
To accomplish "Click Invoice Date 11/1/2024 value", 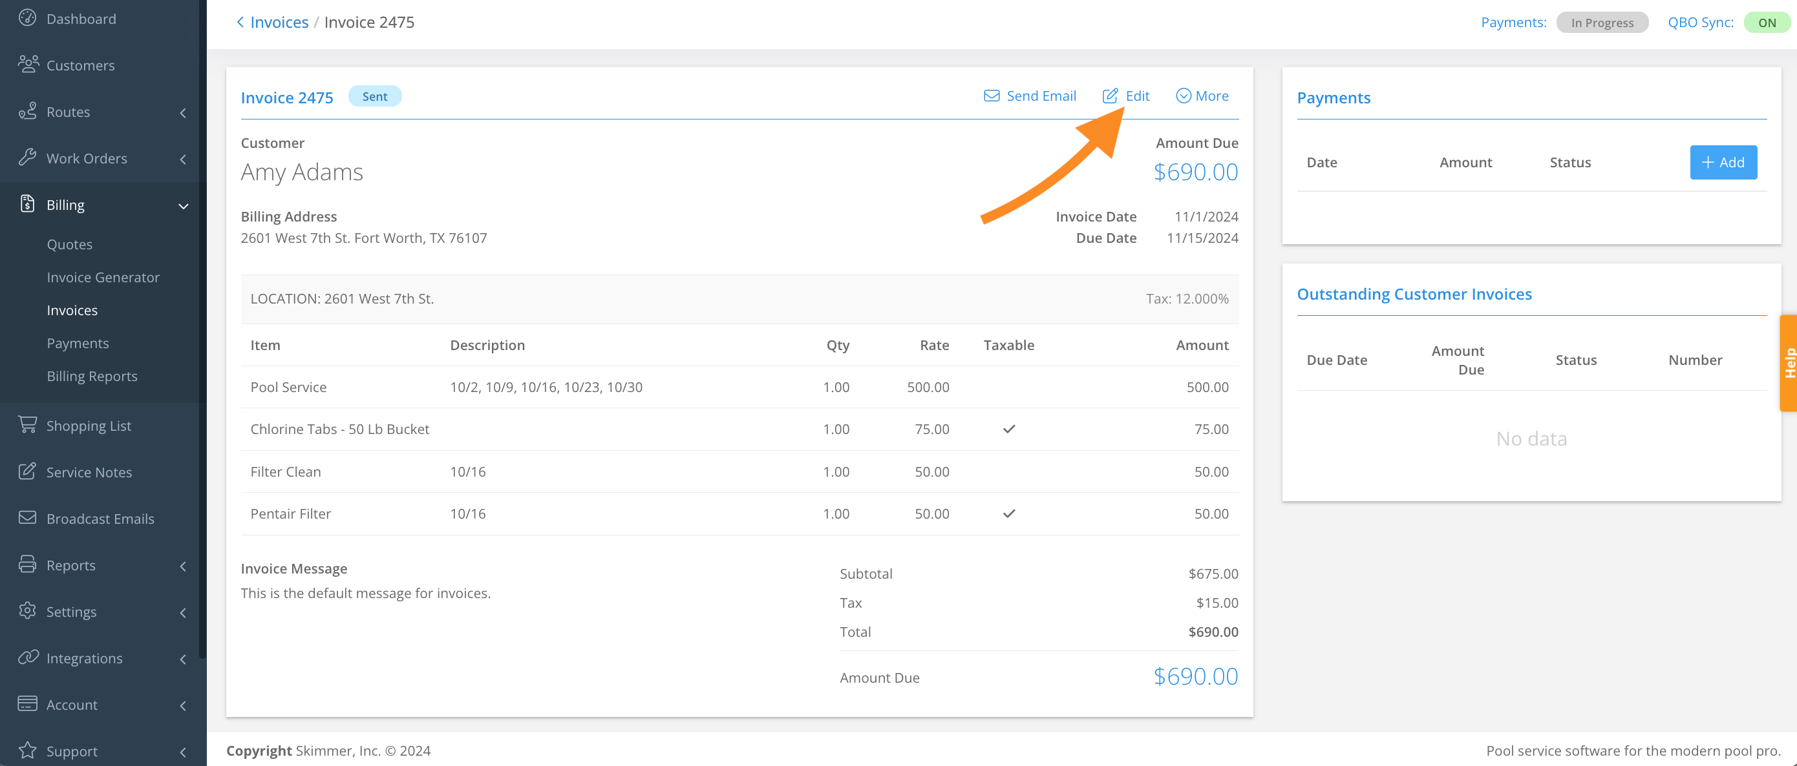I will 1206,217.
